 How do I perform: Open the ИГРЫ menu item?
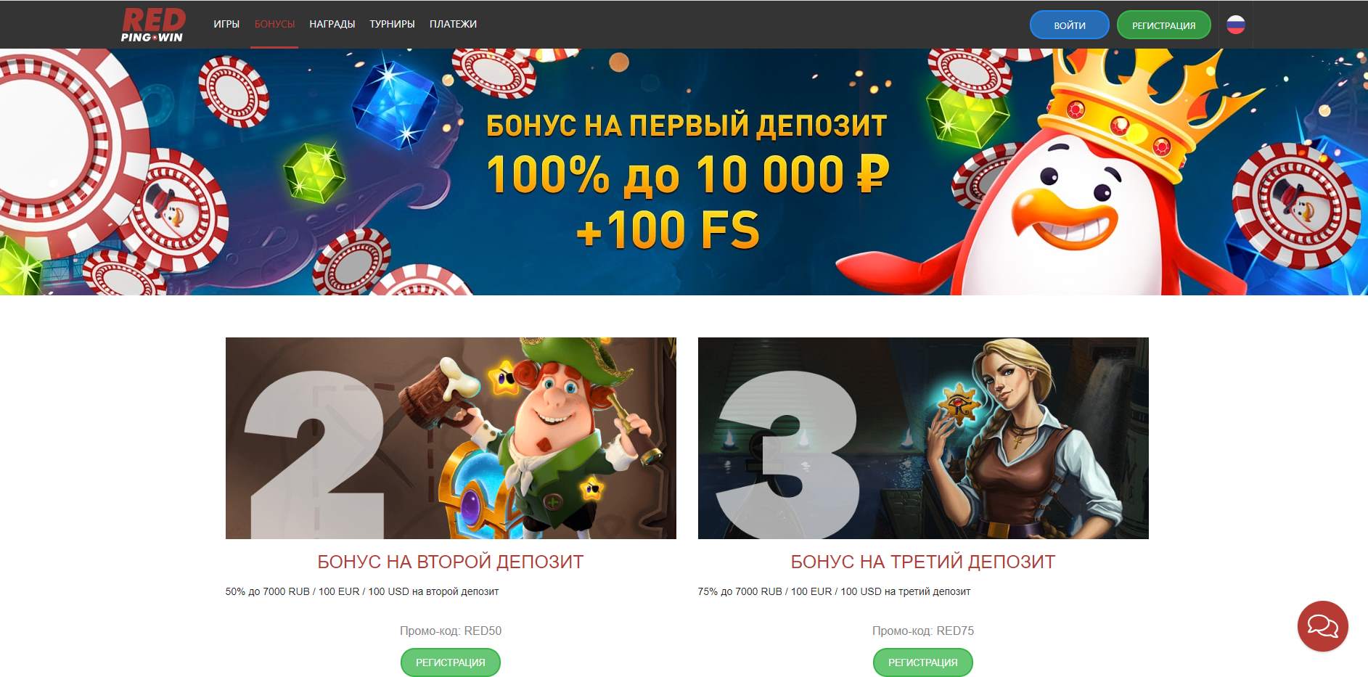pos(226,24)
